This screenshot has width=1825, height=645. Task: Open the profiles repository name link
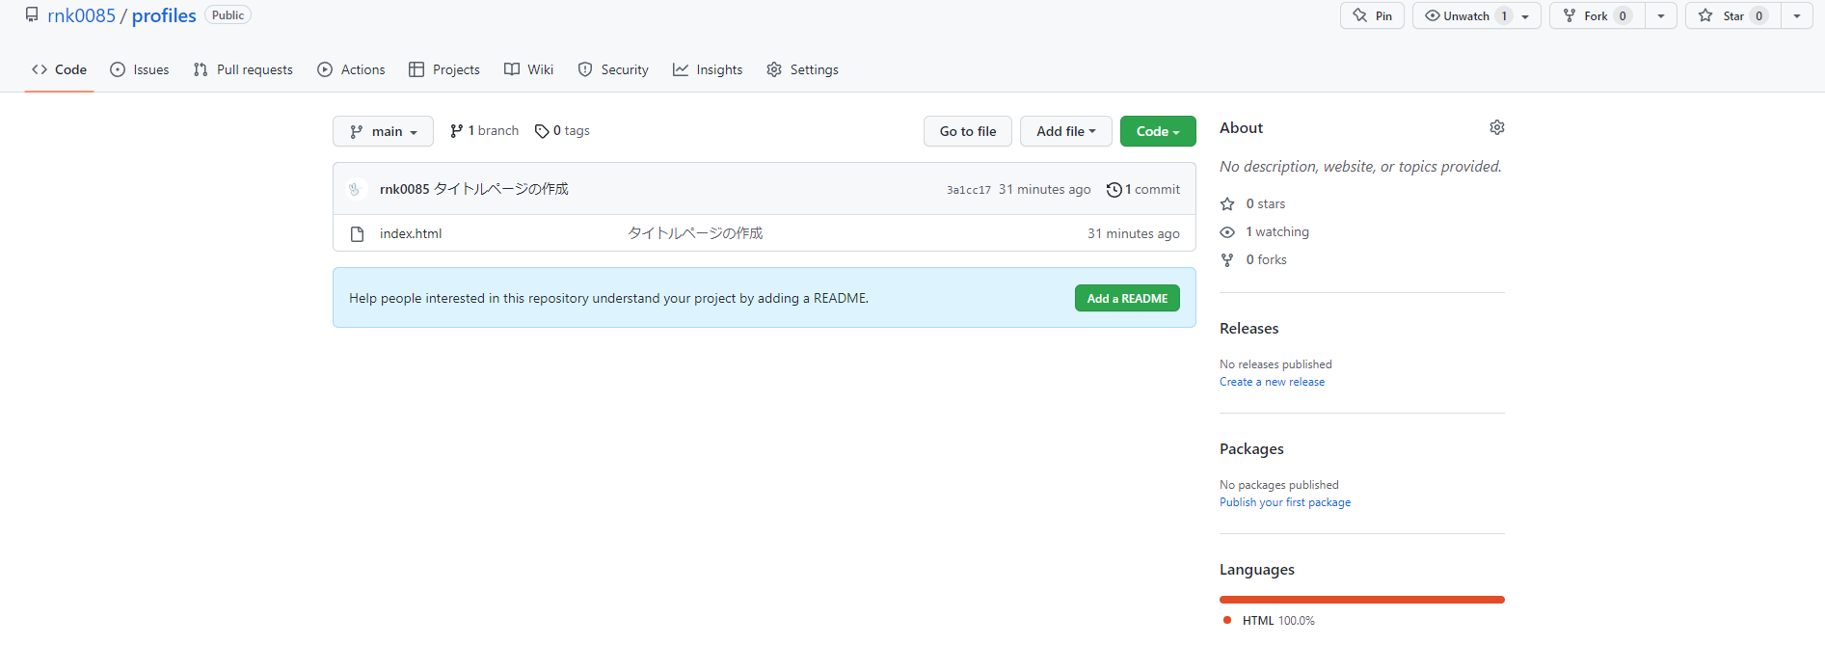point(164,15)
